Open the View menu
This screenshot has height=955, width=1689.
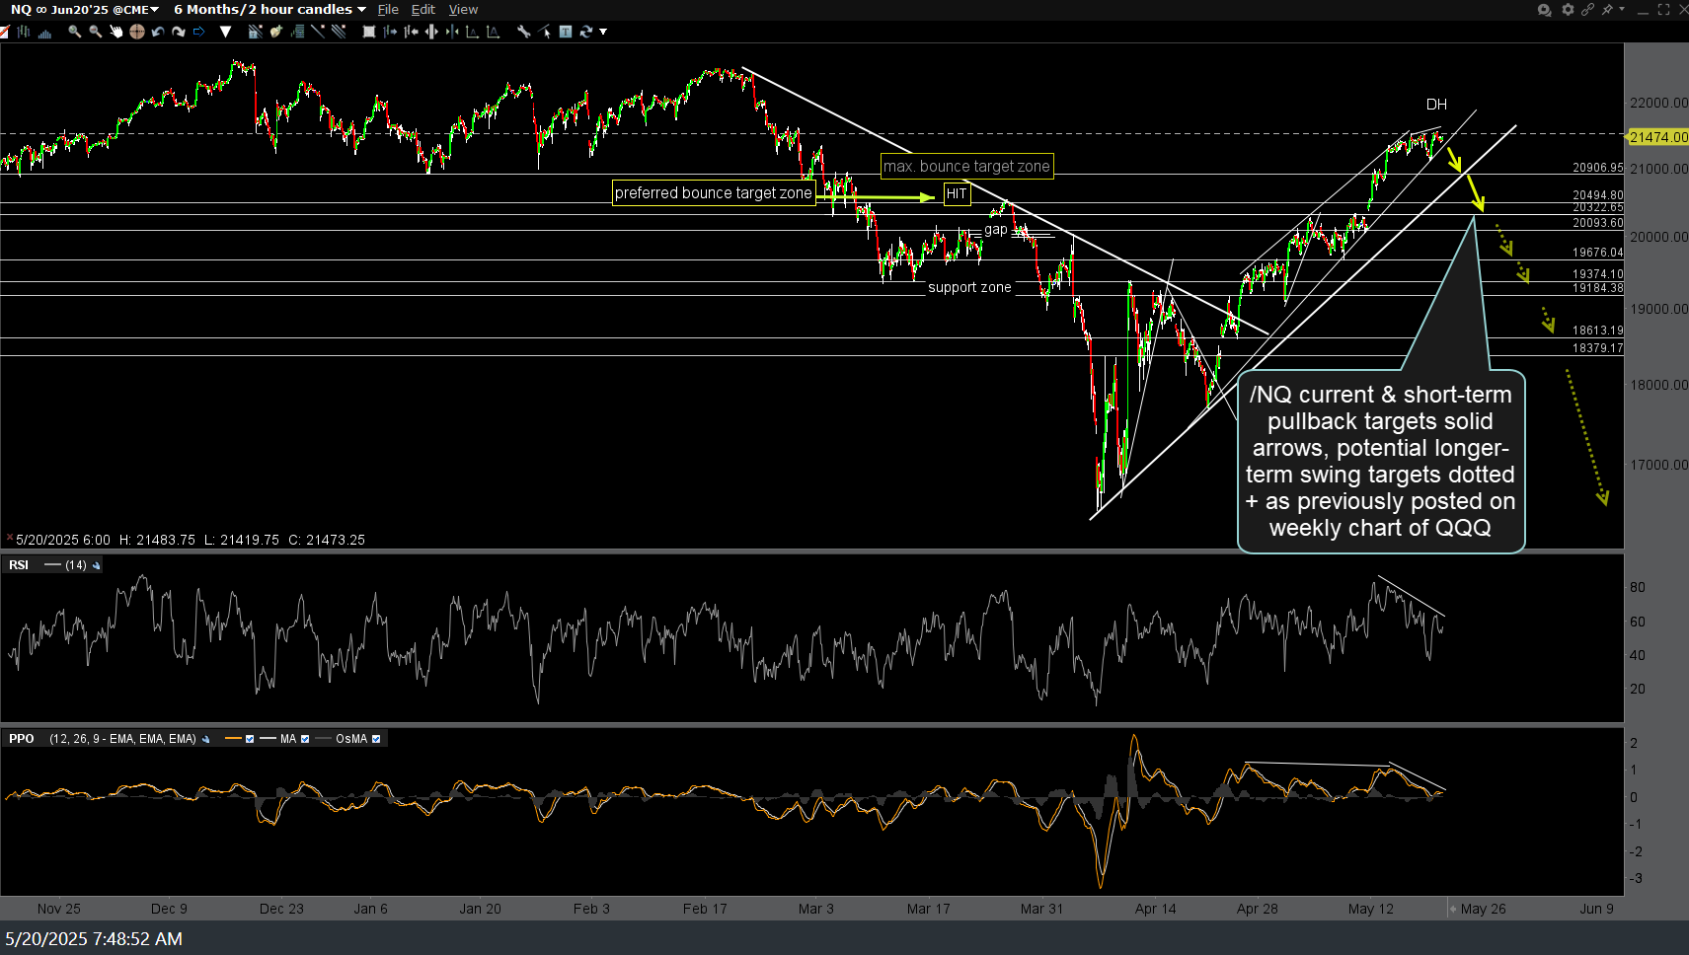[x=463, y=10]
